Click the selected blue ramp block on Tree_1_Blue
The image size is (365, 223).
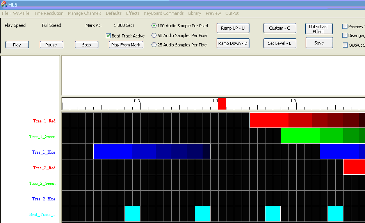tap(152, 151)
